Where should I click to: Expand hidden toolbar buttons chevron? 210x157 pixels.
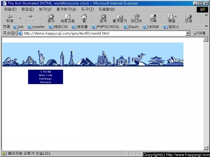tap(206, 15)
